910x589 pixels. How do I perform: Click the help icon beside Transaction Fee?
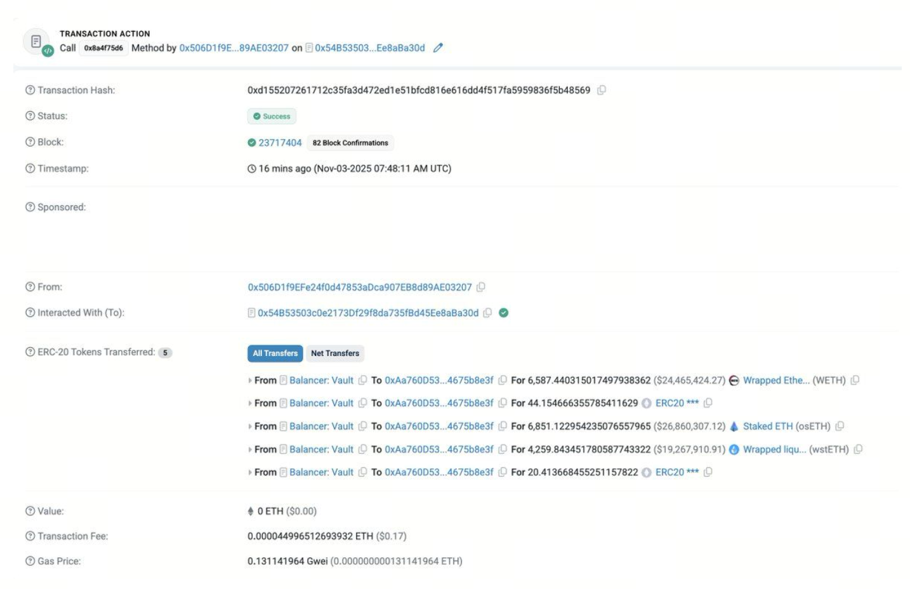pyautogui.click(x=30, y=536)
